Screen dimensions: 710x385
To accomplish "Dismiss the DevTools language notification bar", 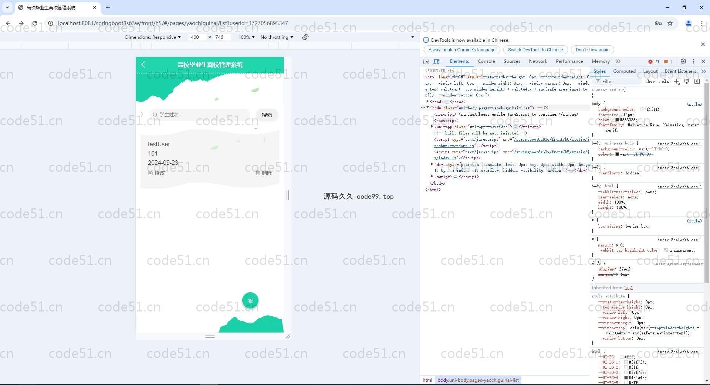I will point(703,44).
